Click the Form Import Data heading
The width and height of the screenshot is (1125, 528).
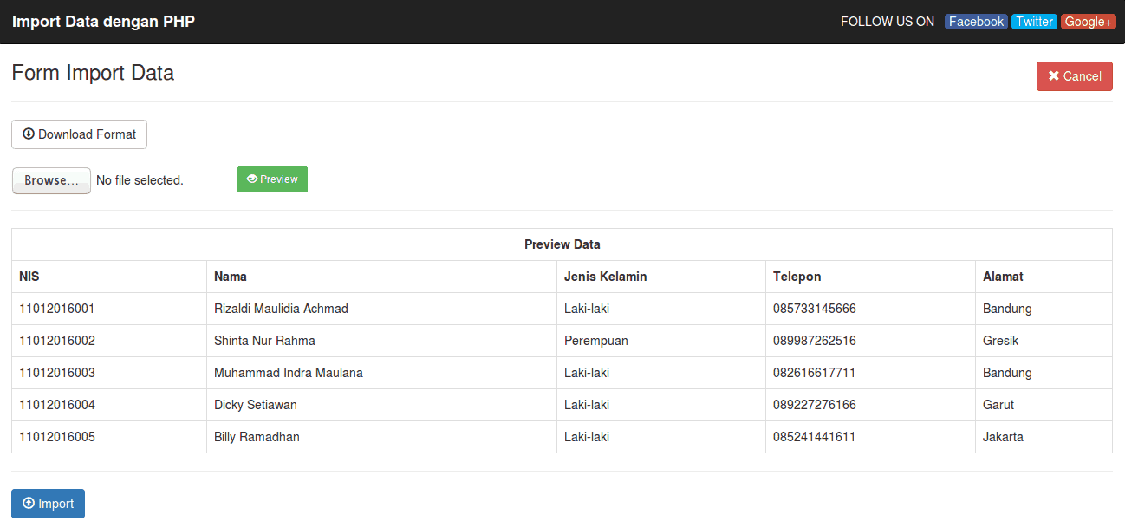coord(93,73)
